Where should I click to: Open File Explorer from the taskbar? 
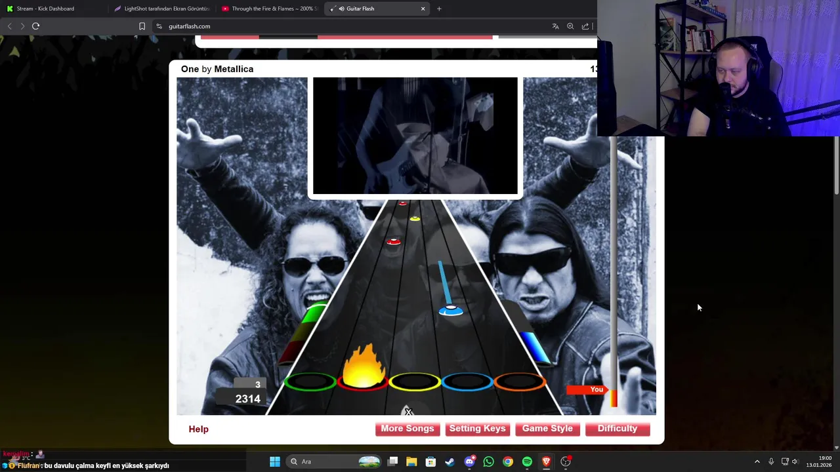(411, 462)
